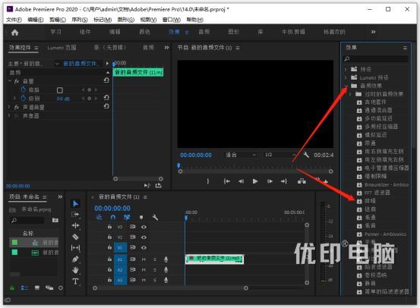Add a button to program monitor with plus
This screenshot has height=308, width=420.
tap(326, 182)
